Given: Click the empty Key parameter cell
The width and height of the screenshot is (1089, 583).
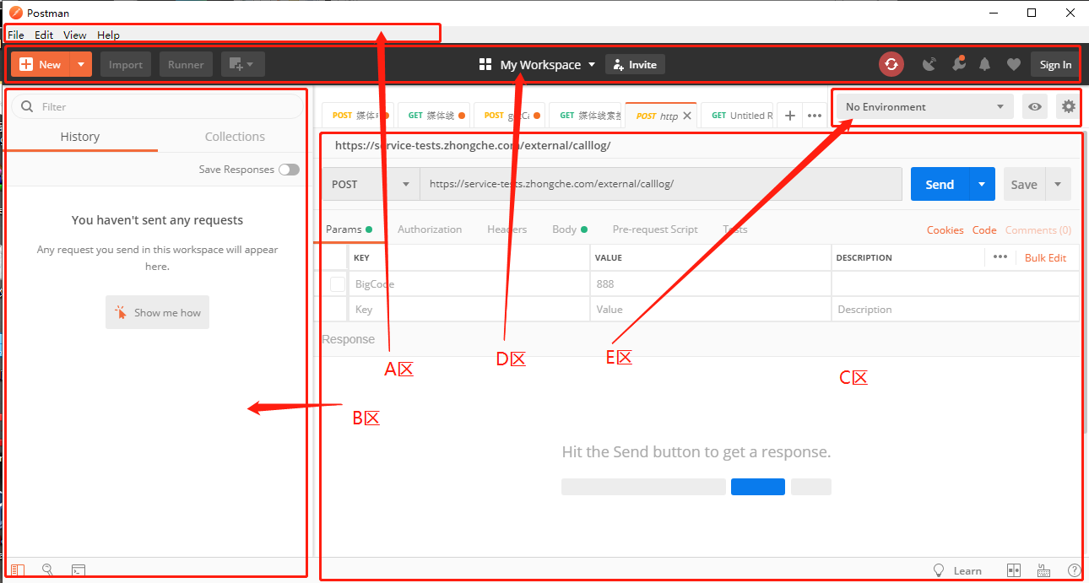Looking at the screenshot, I should pos(469,310).
